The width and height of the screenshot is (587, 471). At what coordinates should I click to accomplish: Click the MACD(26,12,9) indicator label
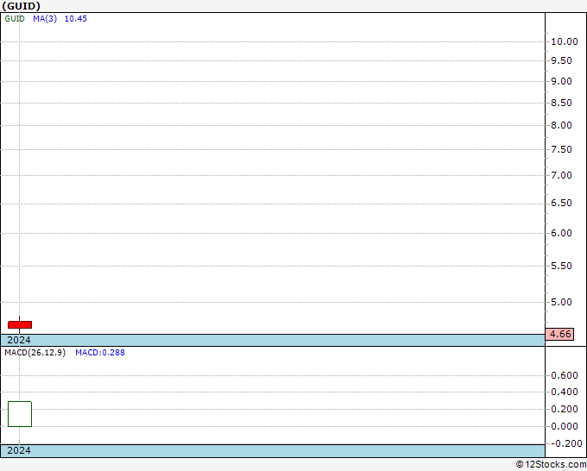tap(35, 353)
